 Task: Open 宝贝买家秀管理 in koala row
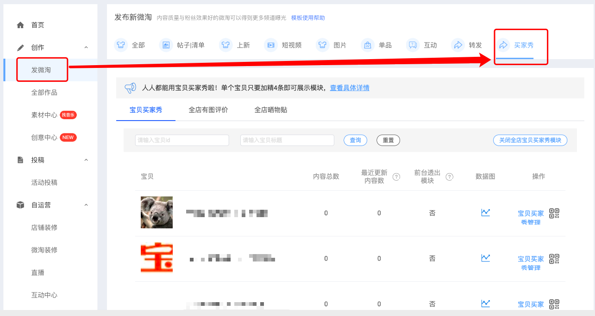pyautogui.click(x=531, y=218)
